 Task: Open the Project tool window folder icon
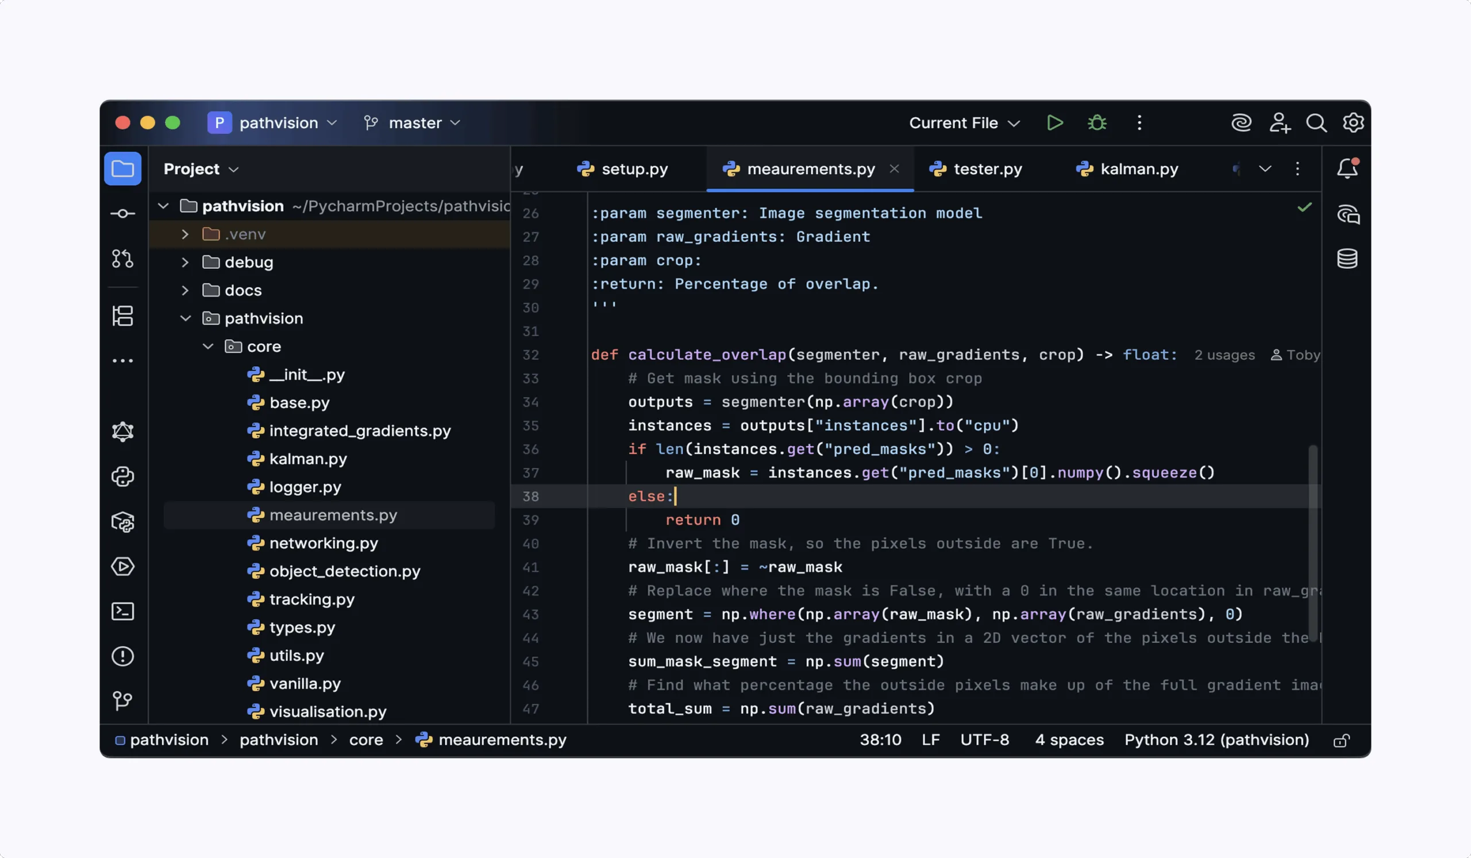pos(122,169)
